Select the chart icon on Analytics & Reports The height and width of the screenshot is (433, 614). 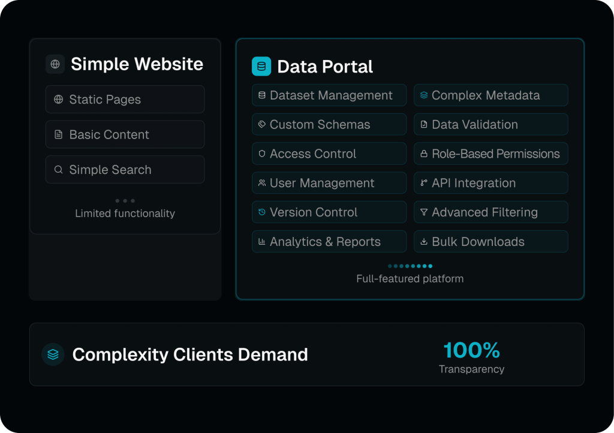pos(261,241)
